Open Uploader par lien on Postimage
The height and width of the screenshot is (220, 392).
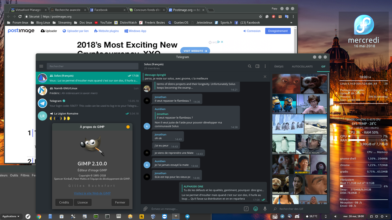click(76, 31)
